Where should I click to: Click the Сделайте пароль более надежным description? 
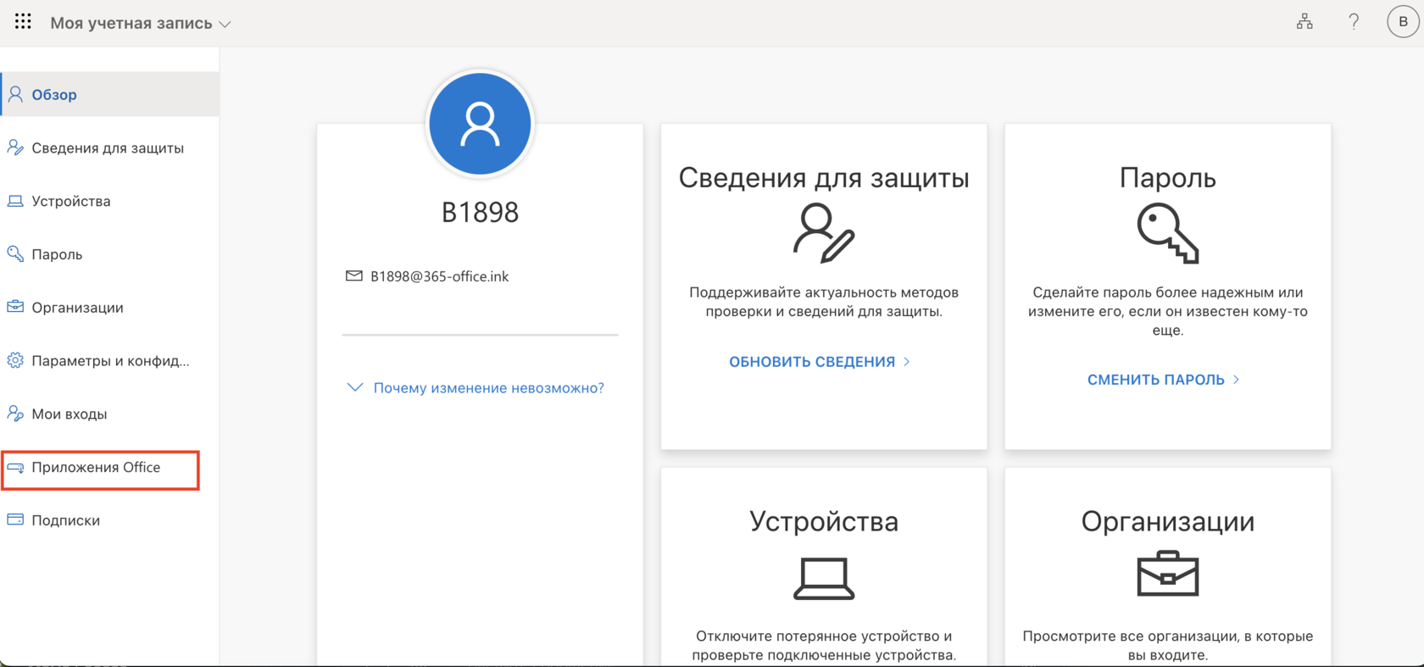point(1167,311)
